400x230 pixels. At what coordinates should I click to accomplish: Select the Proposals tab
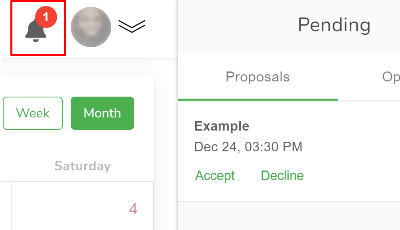[257, 77]
